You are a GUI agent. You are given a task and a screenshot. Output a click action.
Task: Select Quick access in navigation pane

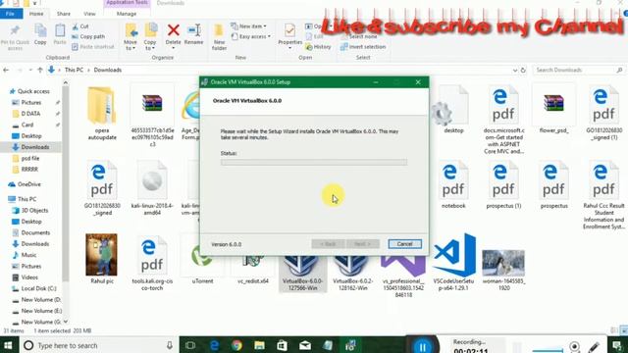click(33, 91)
